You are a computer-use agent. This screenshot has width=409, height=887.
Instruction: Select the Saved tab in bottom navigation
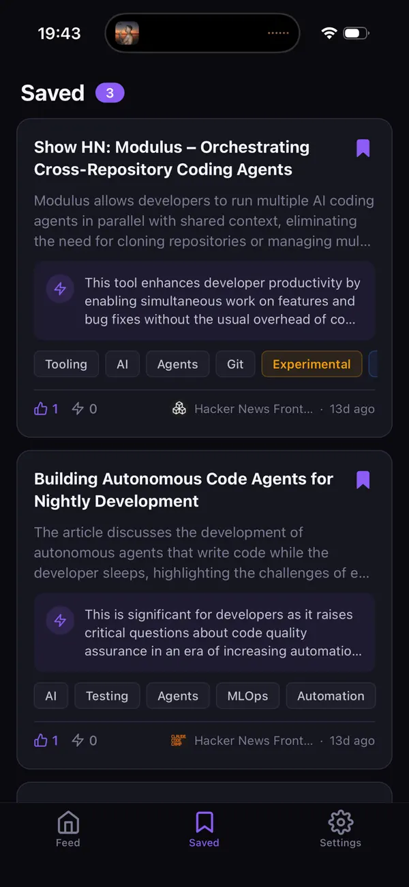204,828
